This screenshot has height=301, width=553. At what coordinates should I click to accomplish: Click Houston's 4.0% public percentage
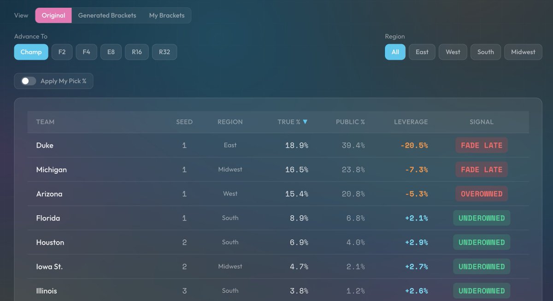(355, 242)
